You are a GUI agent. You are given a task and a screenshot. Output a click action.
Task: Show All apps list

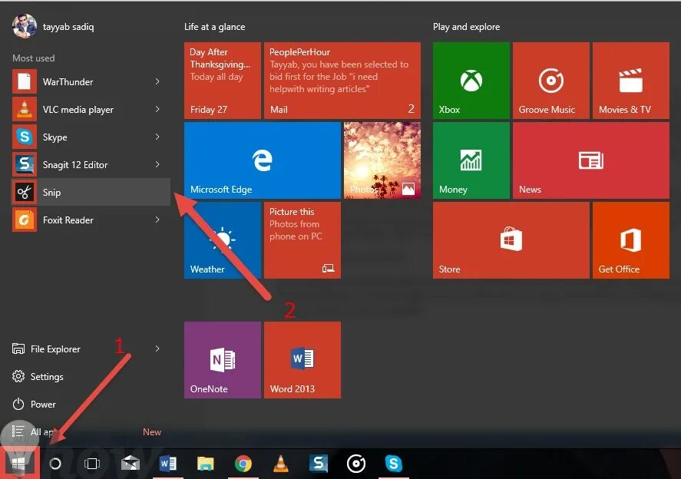point(91,432)
